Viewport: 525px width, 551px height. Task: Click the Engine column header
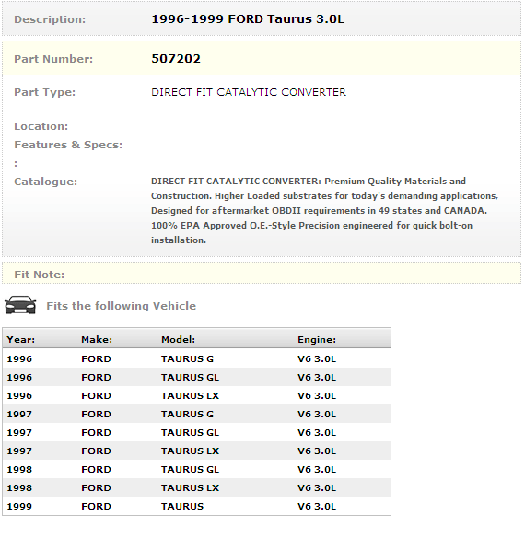317,339
